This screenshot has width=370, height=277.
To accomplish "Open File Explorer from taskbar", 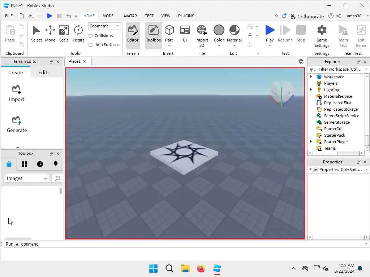I will [x=185, y=268].
